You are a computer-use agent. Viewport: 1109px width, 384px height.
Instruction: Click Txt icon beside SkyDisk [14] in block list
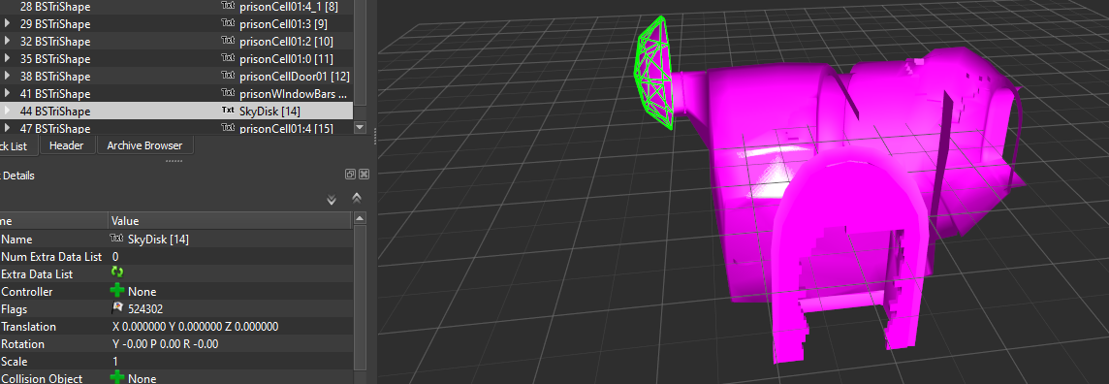(228, 111)
